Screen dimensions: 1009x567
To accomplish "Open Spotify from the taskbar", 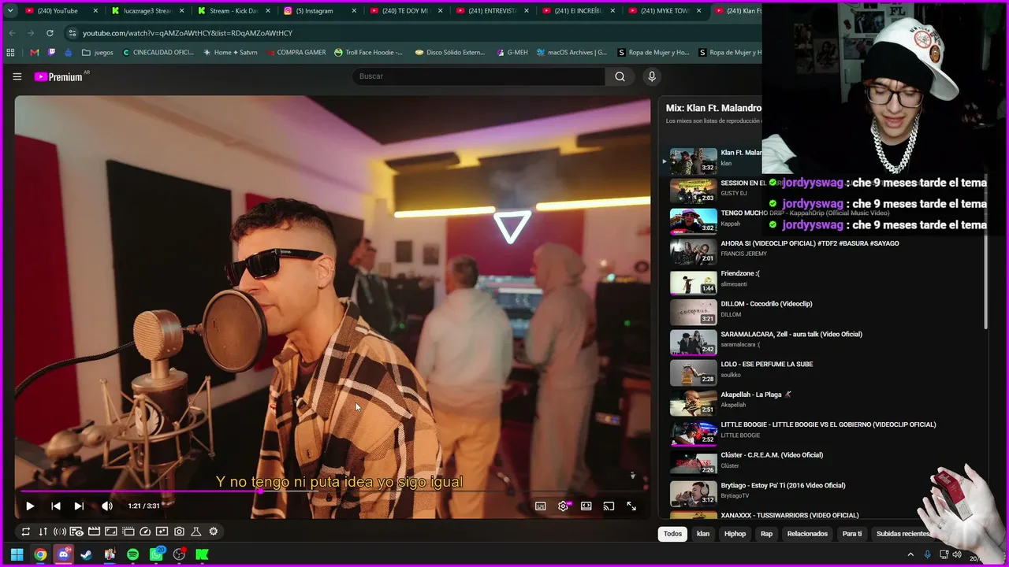I will pyautogui.click(x=132, y=554).
